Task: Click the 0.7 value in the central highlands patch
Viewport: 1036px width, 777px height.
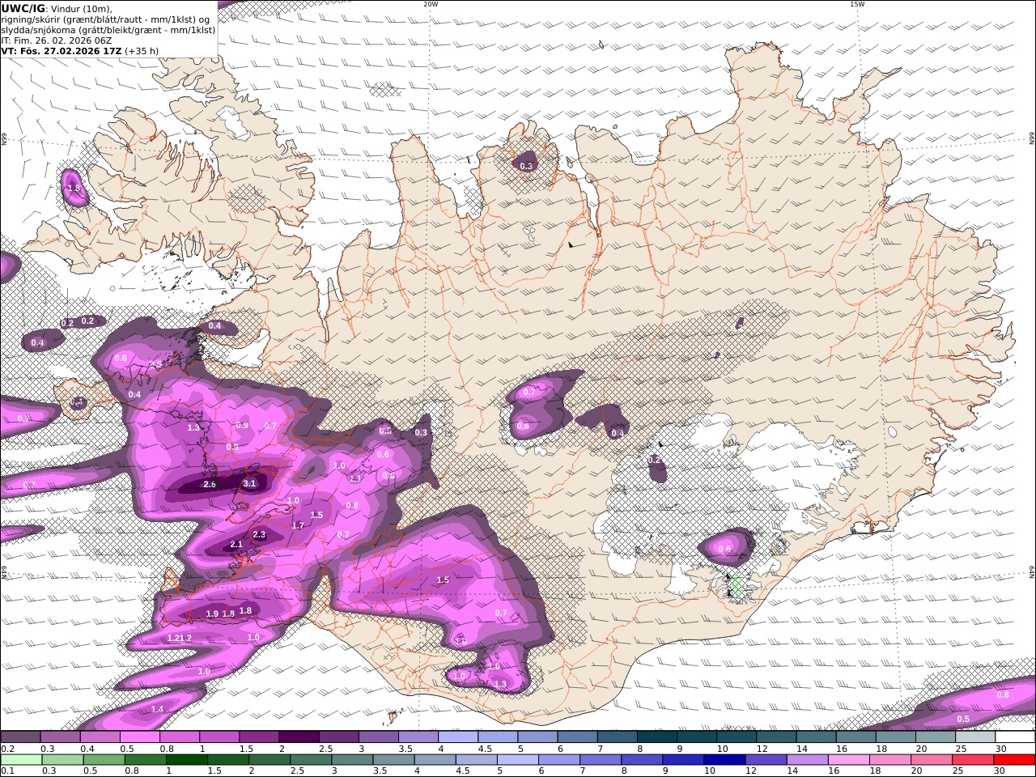Action: coord(529,392)
